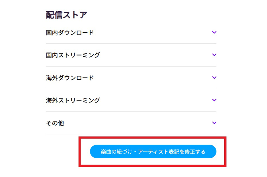Open the 海外ストリーミング accordion row
Screen dimensions: 267x177
pyautogui.click(x=131, y=100)
